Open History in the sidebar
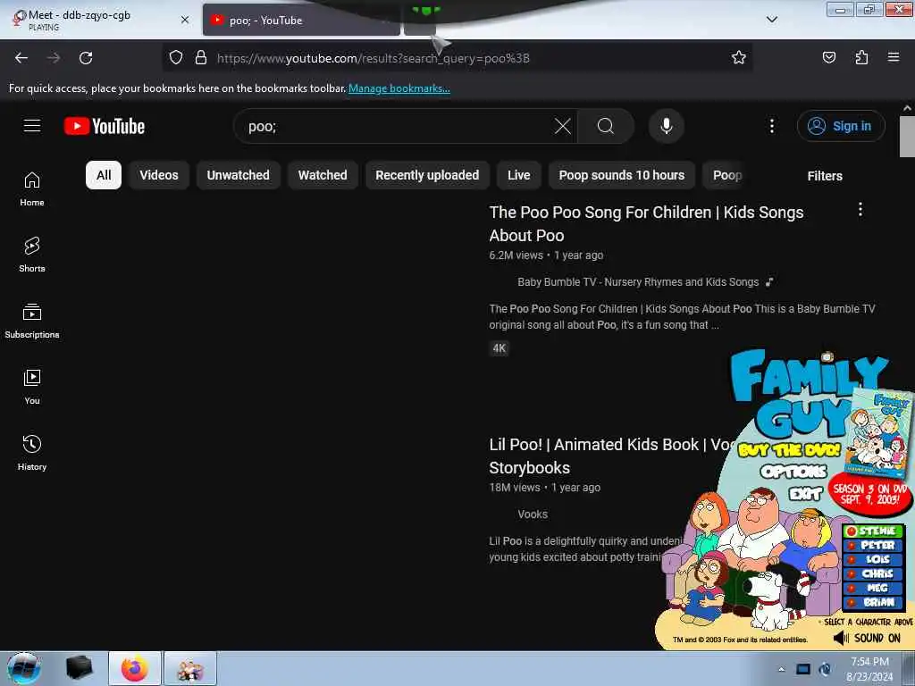This screenshot has width=915, height=686. (32, 453)
